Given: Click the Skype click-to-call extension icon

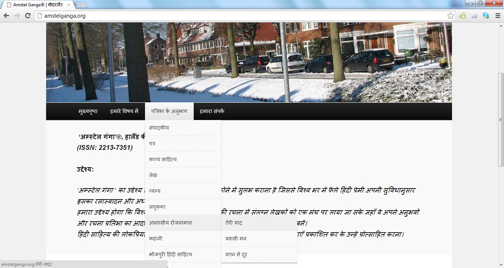Looking at the screenshot, I should pos(486,15).
